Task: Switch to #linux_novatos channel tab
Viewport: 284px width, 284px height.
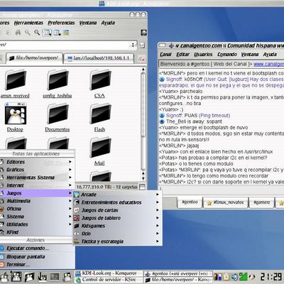Action: 226,202
